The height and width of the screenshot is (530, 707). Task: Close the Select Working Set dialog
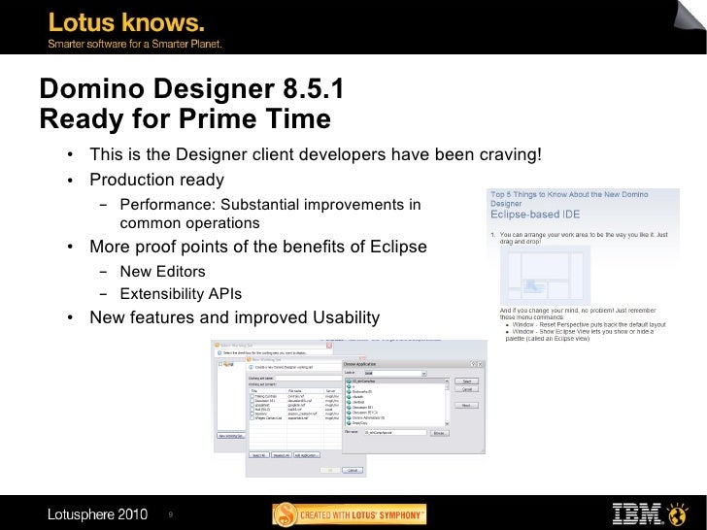coord(329,346)
